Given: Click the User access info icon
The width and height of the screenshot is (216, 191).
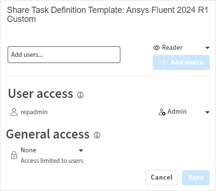Looking at the screenshot, I should 80,95.
